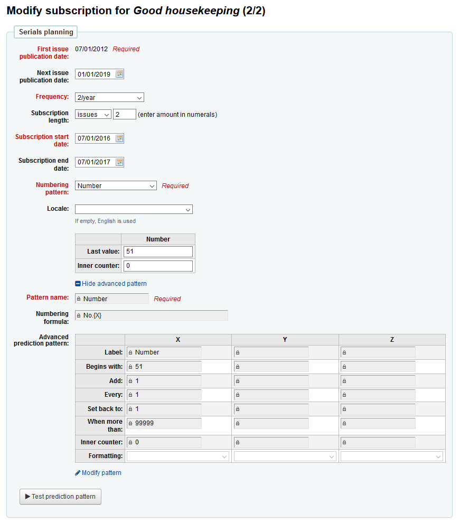Open calendar picker for next issue publication date
This screenshot has height=522, width=460.
pyautogui.click(x=119, y=74)
